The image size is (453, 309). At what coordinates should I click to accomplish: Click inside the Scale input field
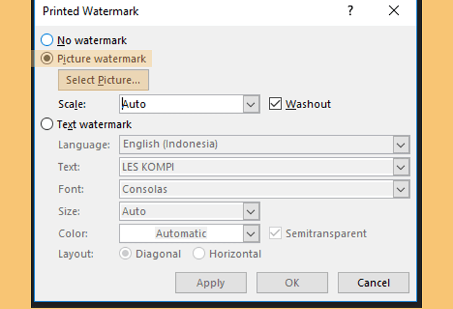coord(182,104)
